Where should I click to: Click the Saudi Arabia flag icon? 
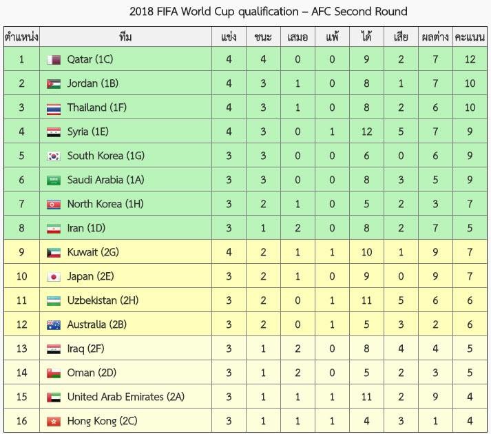pos(54,180)
